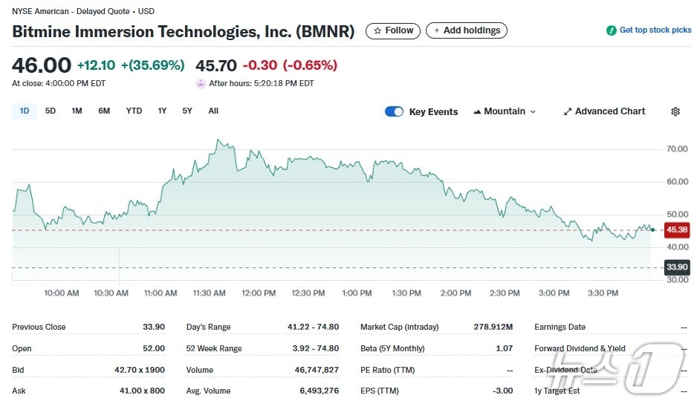Click the green top stock picks icon

(x=611, y=30)
